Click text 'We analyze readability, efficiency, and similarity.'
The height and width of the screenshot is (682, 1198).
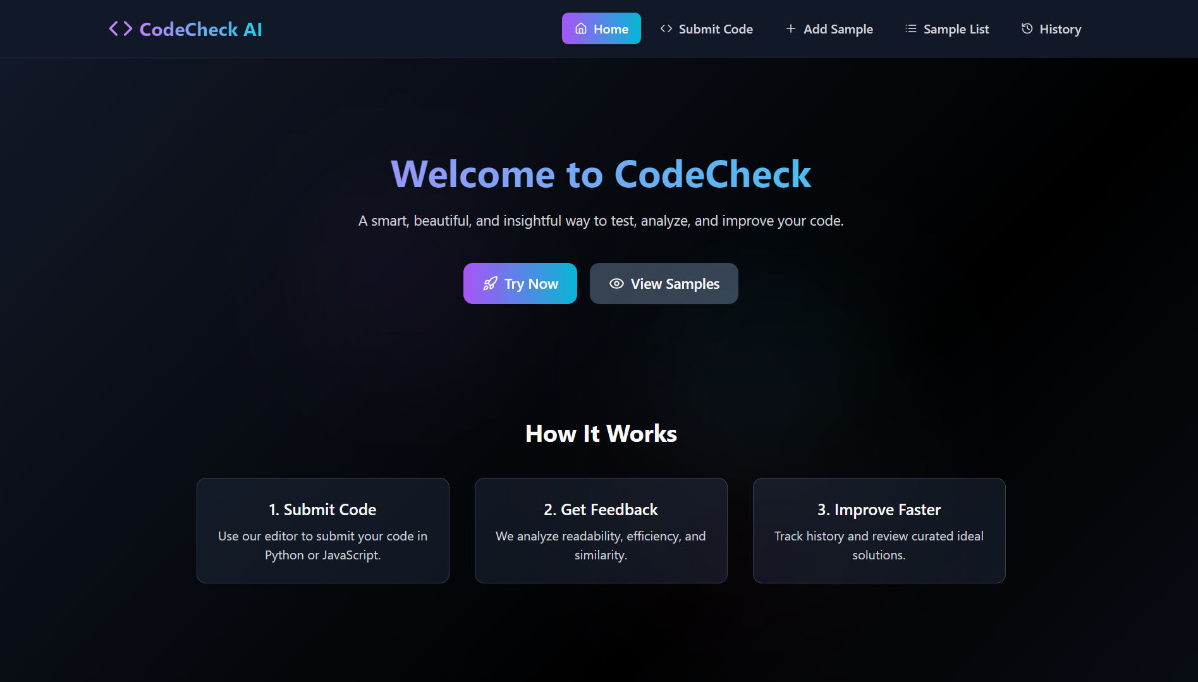pyautogui.click(x=601, y=545)
